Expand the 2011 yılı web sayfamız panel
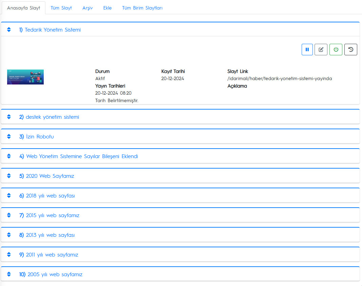Image resolution: width=362 pixels, height=286 pixels. point(49,254)
